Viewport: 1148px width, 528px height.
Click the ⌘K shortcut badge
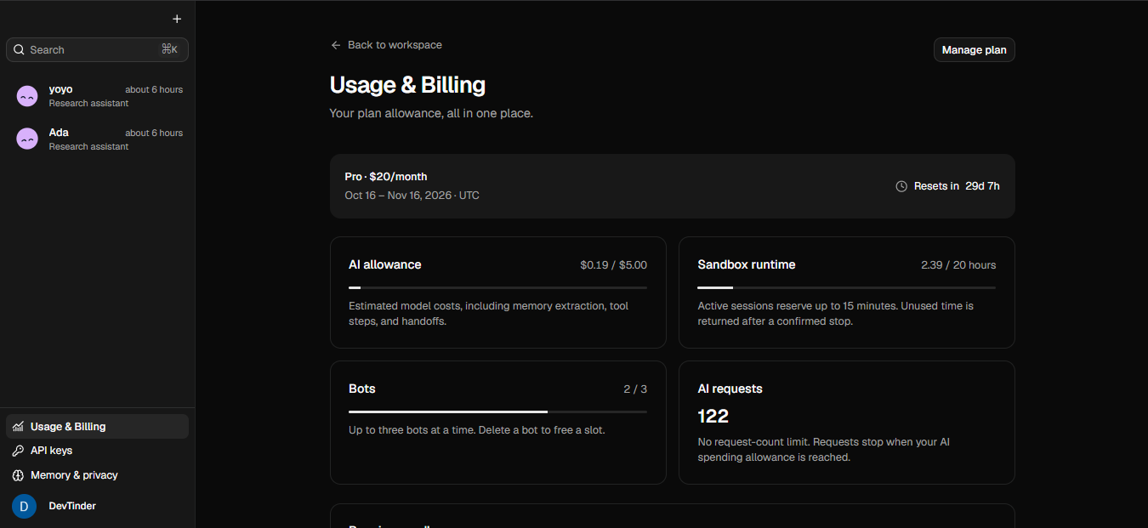pos(169,50)
